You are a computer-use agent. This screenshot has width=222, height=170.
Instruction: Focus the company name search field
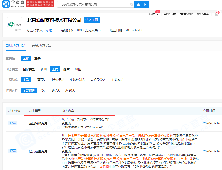click(x=96, y=4)
